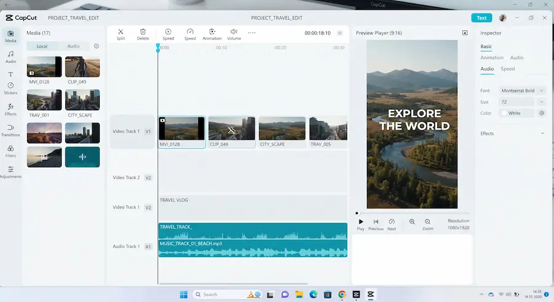
Task: Click the Windows Start button
Action: coord(183,295)
